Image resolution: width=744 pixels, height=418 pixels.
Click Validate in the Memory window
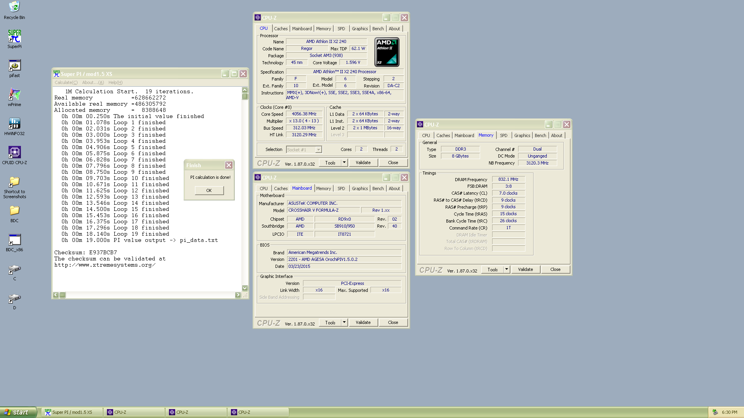[x=525, y=269]
